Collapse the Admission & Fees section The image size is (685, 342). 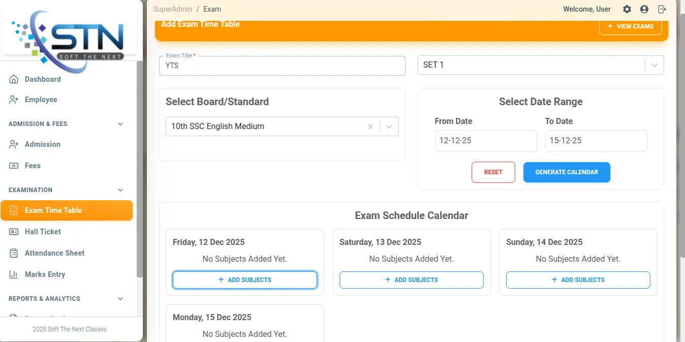(x=120, y=124)
